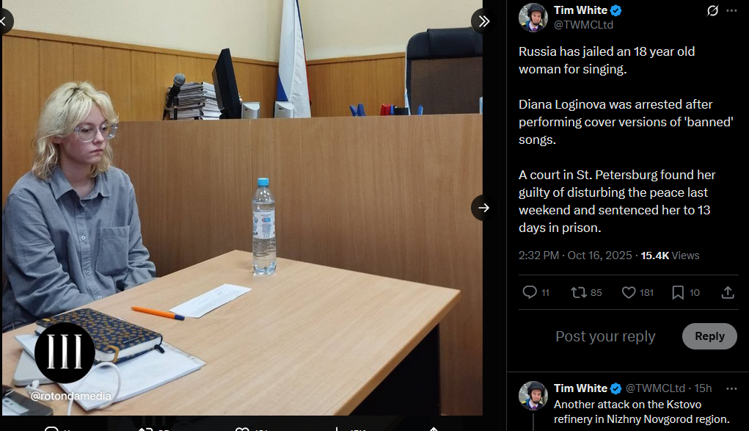Open more options on the Kstovo refinery reply
The height and width of the screenshot is (431, 749).
tap(731, 388)
